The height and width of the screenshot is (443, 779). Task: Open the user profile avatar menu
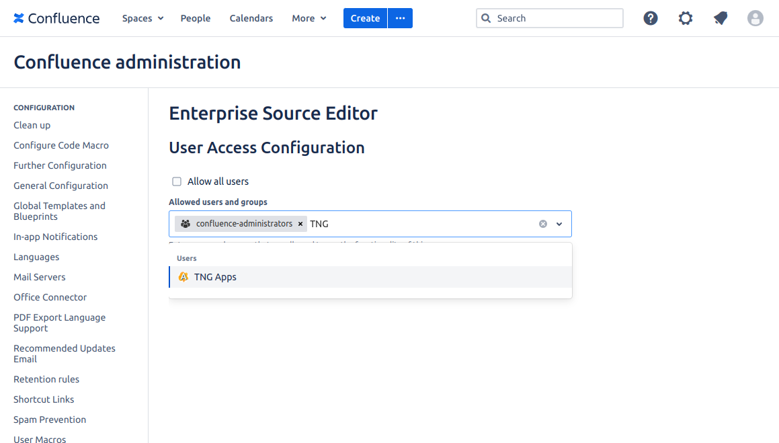tap(755, 18)
